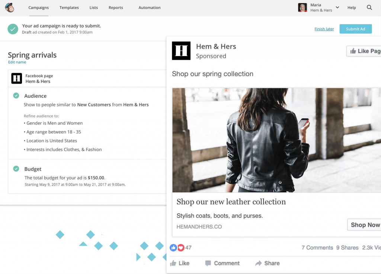
Task: Click the green ready-to-submit checkmark icon
Action: pos(13,29)
